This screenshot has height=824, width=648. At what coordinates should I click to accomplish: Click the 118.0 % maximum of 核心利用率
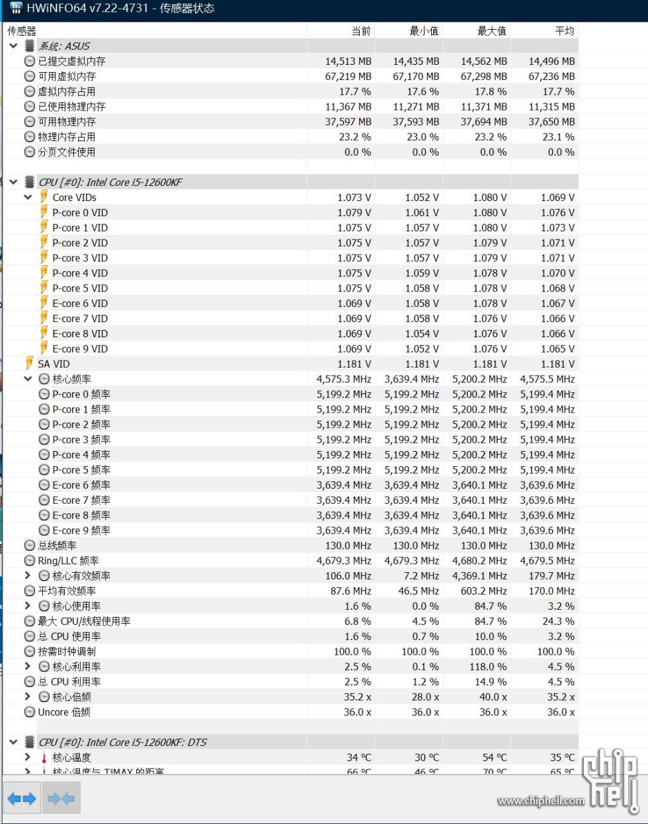[x=488, y=667]
